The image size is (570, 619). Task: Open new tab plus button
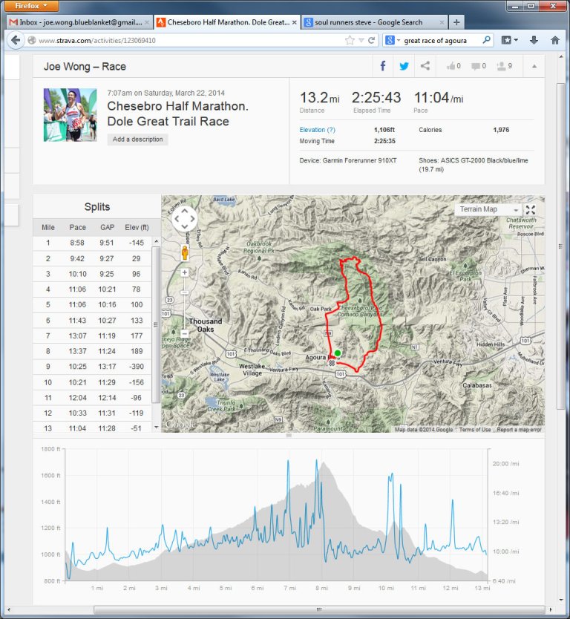click(x=456, y=22)
